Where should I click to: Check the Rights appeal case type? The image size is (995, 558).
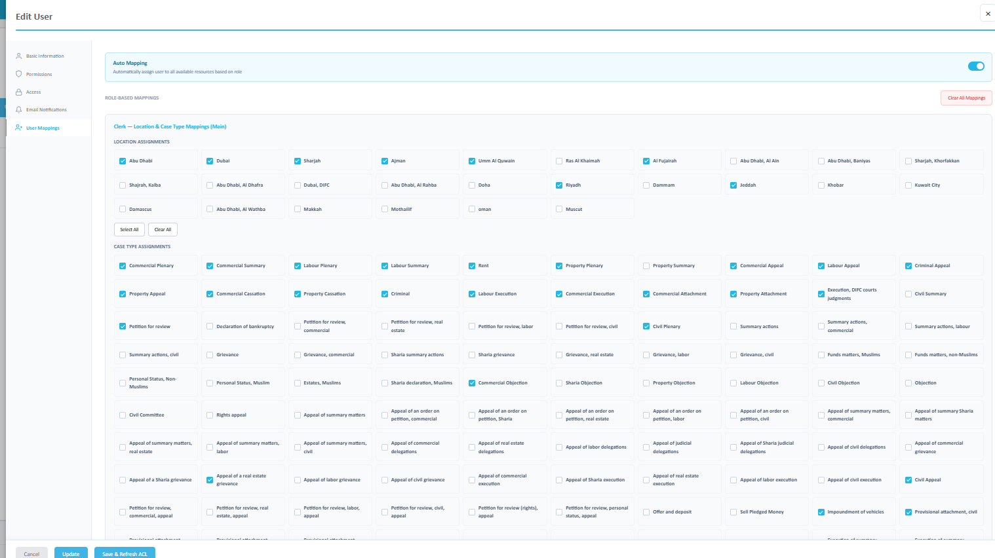tap(210, 415)
